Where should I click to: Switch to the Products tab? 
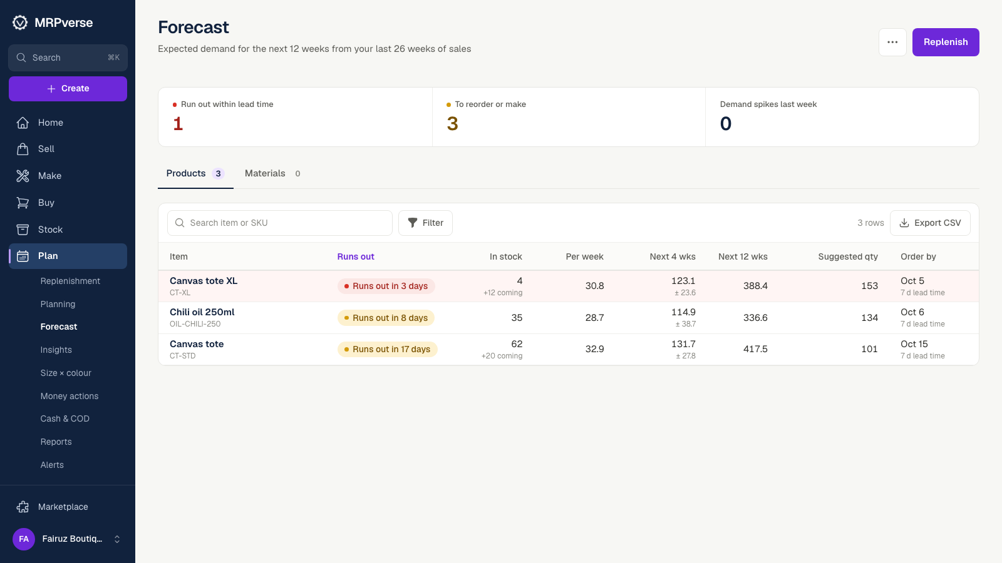click(x=195, y=173)
